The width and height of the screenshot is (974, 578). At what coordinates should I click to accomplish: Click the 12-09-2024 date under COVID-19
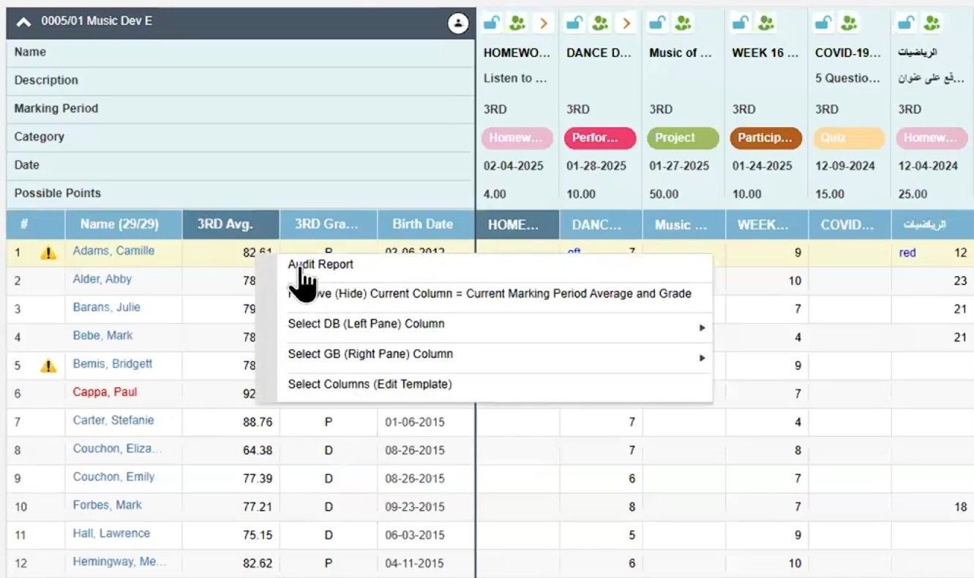point(845,166)
